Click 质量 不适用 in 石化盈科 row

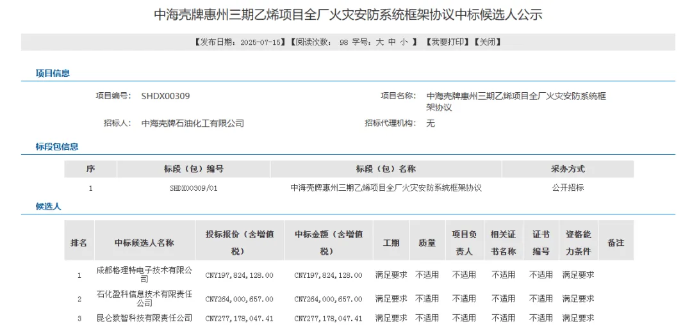pyautogui.click(x=427, y=298)
